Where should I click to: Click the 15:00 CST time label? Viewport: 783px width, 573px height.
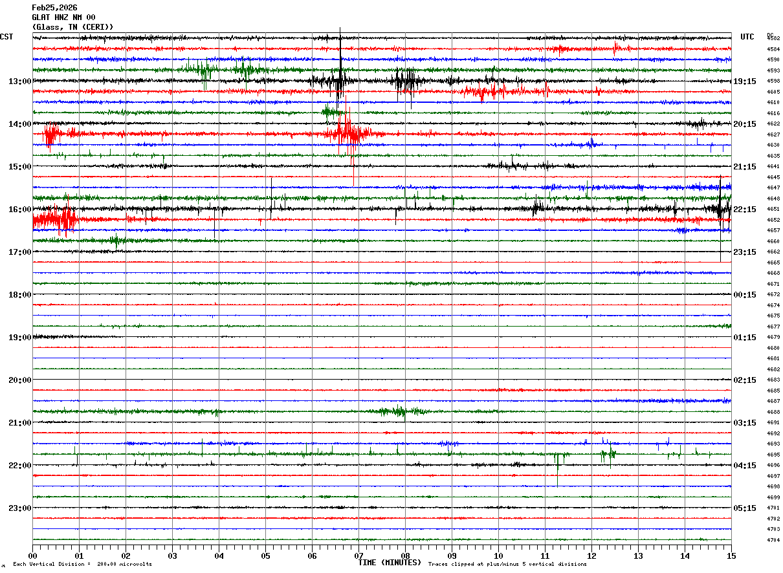pyautogui.click(x=20, y=167)
